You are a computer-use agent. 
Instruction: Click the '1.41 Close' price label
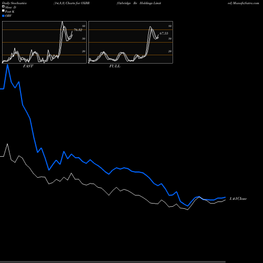pyautogui.click(x=238, y=199)
